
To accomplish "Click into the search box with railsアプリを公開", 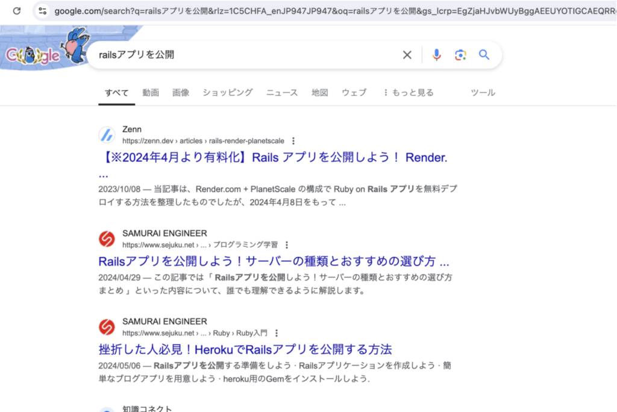I will (x=241, y=55).
